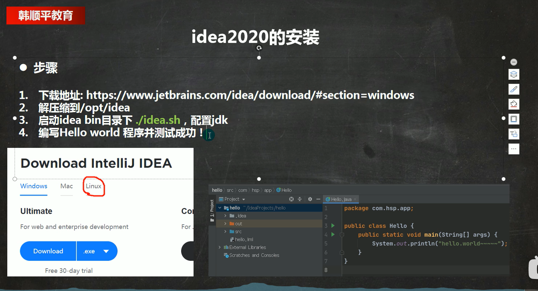Collapse the main method fold marker on line 4
This screenshot has height=291, width=538.
[x=342, y=235]
